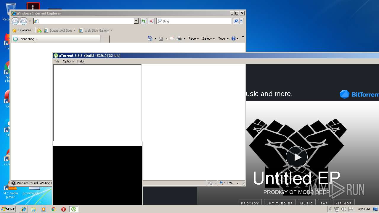Open the Safety menu in Internet Explorer
Screen dimensions: 379x213
(x=208, y=38)
